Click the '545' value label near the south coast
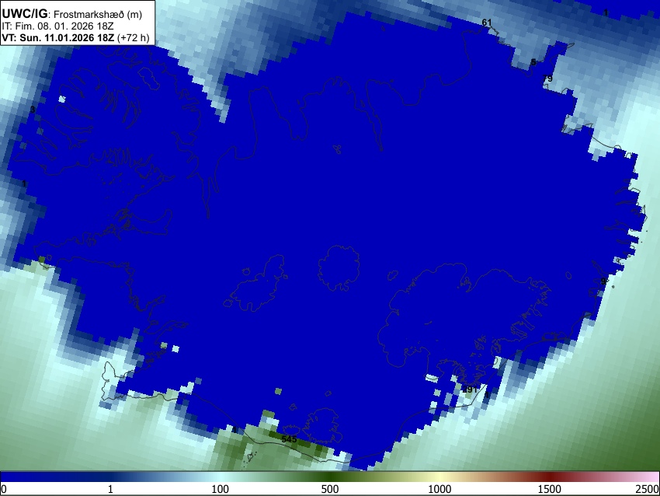 pyautogui.click(x=289, y=439)
